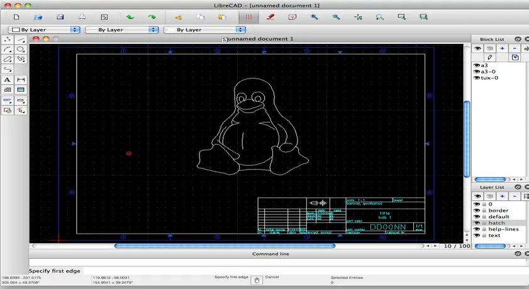This screenshot has width=529, height=289.
Task: Toggle draft mode with red pencil icon
Action: coord(270,17)
